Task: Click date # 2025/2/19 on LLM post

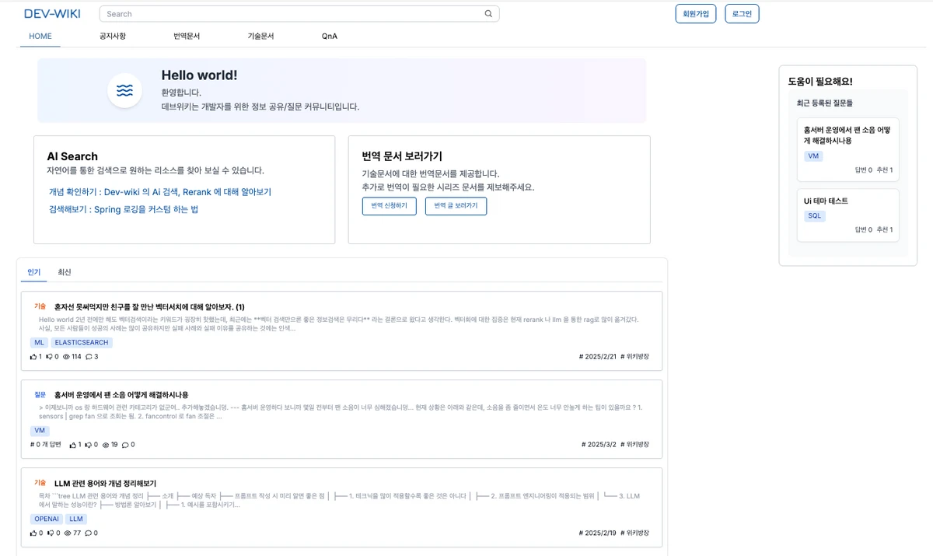Action: click(x=598, y=533)
